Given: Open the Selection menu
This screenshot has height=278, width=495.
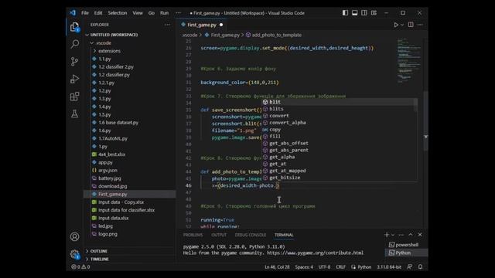Looking at the screenshot, I should pyautogui.click(x=118, y=13).
